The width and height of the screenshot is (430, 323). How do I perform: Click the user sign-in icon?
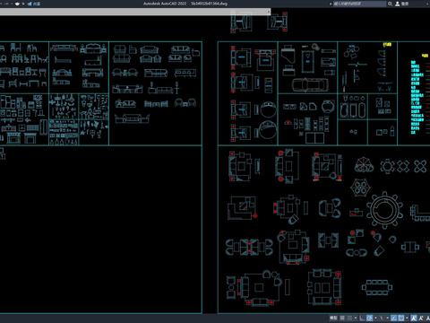click(398, 4)
